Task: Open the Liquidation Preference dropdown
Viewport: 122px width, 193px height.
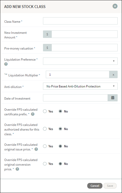Action: 80,61
